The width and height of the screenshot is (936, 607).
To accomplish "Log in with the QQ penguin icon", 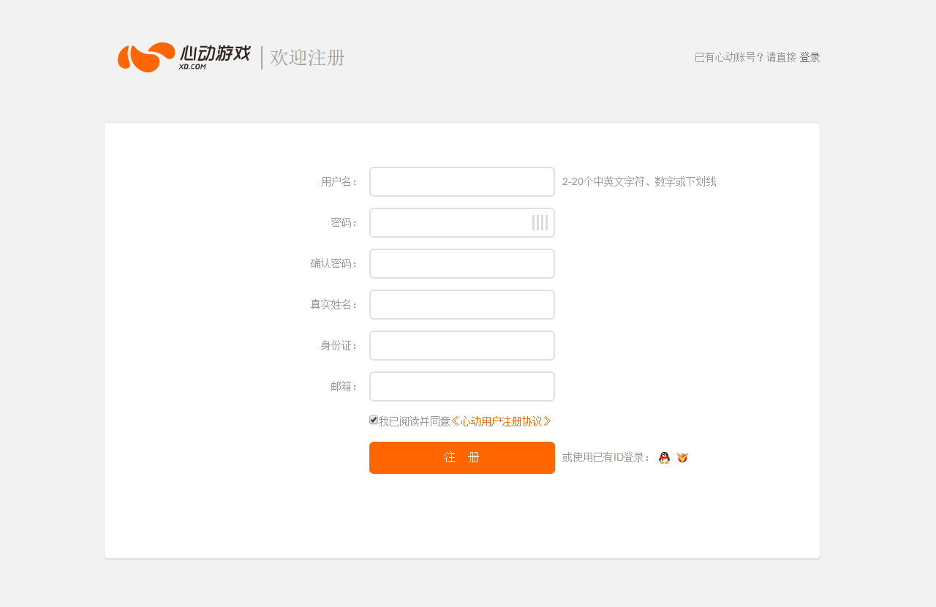I will coord(664,458).
